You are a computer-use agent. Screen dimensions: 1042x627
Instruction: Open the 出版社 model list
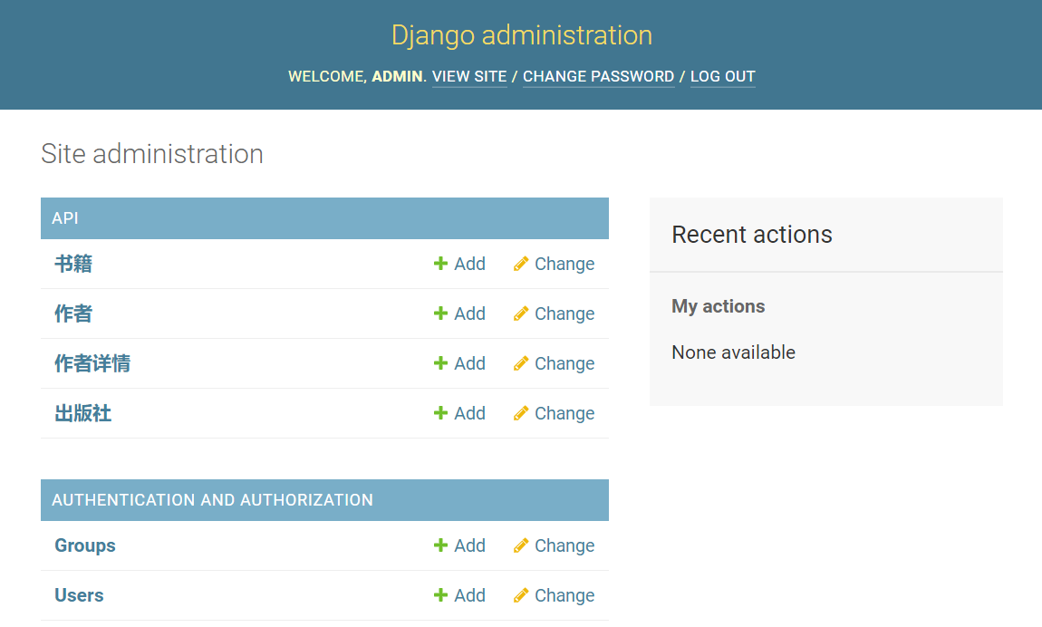83,413
